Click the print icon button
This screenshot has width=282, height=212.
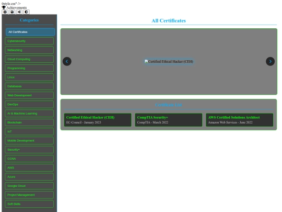5,12
